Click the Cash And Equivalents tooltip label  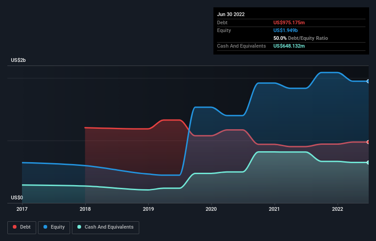241,46
